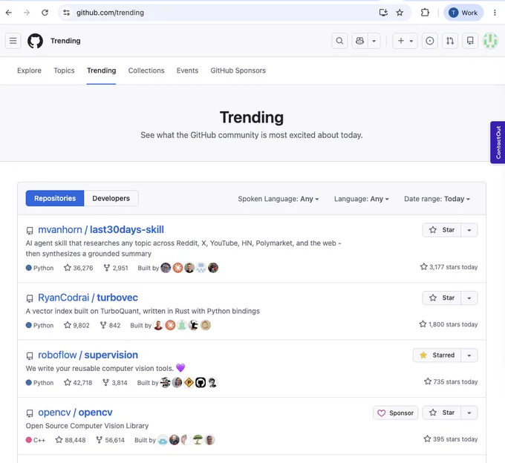Switch to the Explore tab

point(29,70)
